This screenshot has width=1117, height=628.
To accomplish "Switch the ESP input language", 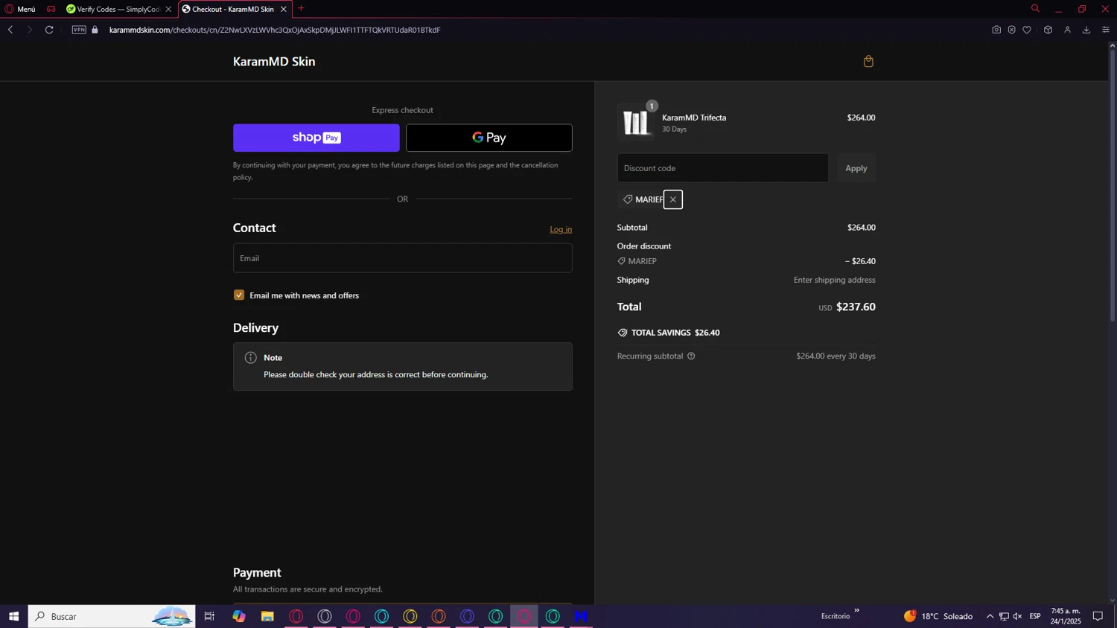I will click(1035, 616).
